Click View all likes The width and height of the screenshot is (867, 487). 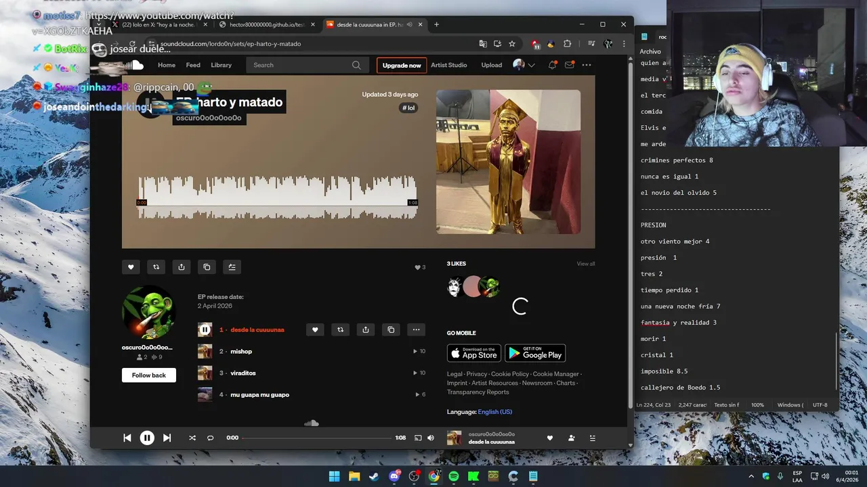coord(586,264)
